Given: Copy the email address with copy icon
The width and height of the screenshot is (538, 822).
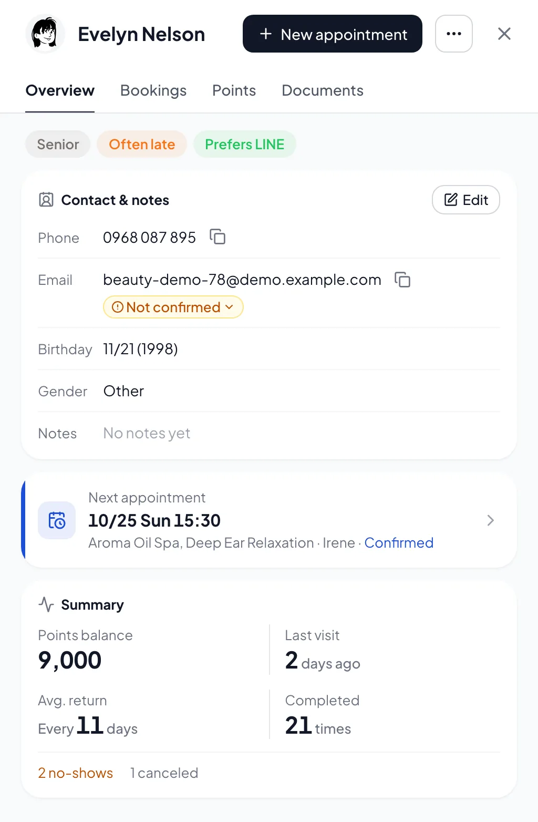Looking at the screenshot, I should point(402,280).
